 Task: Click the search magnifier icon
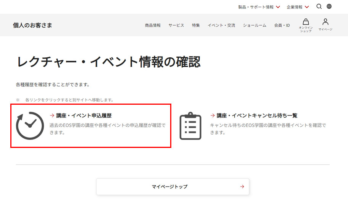tap(319, 6)
